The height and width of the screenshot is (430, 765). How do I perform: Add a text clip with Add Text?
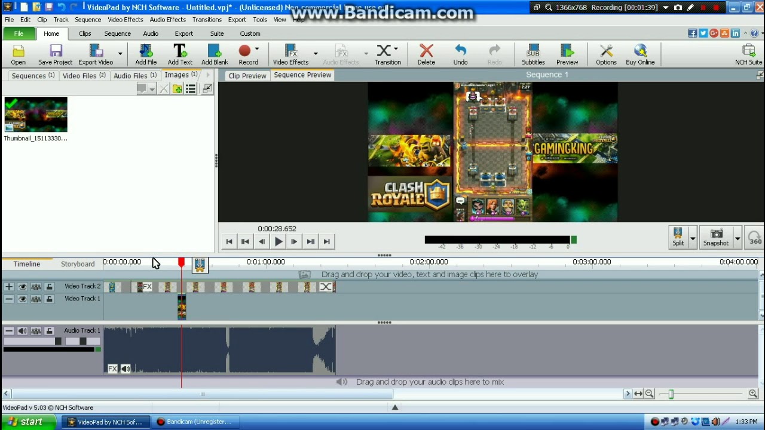click(x=180, y=54)
